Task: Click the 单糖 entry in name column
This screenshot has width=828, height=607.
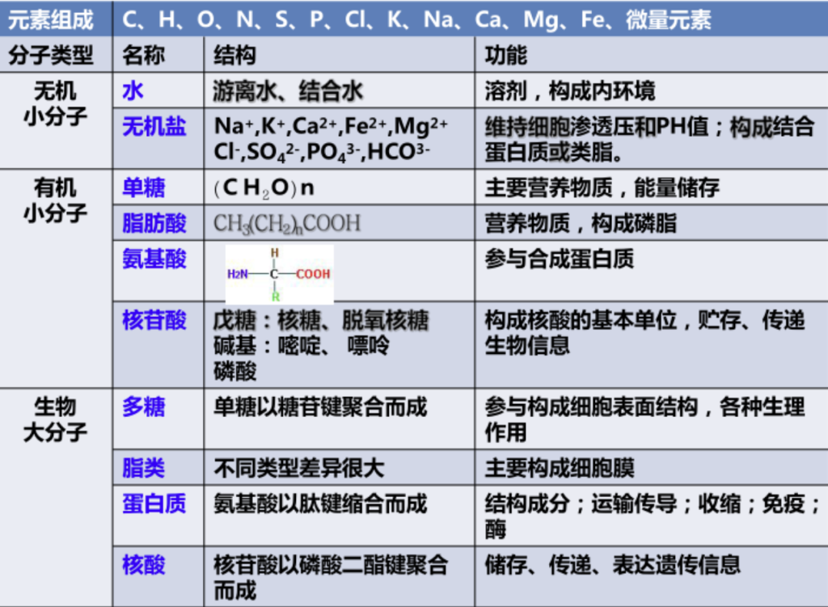Action: 143,188
